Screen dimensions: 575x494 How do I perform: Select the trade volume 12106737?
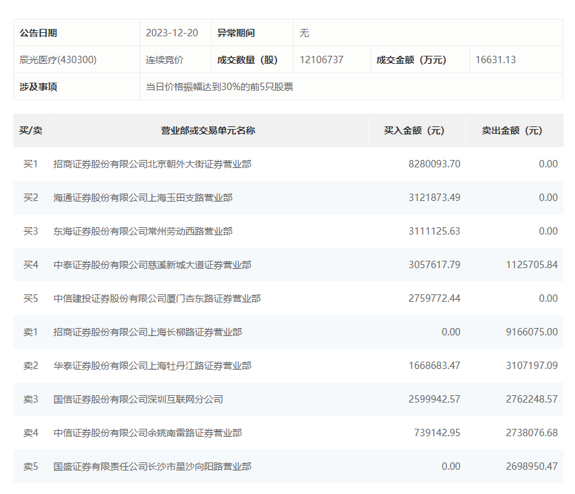(x=321, y=60)
